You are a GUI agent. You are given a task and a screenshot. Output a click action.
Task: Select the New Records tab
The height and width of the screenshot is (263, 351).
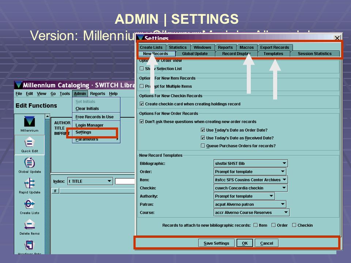coord(156,54)
